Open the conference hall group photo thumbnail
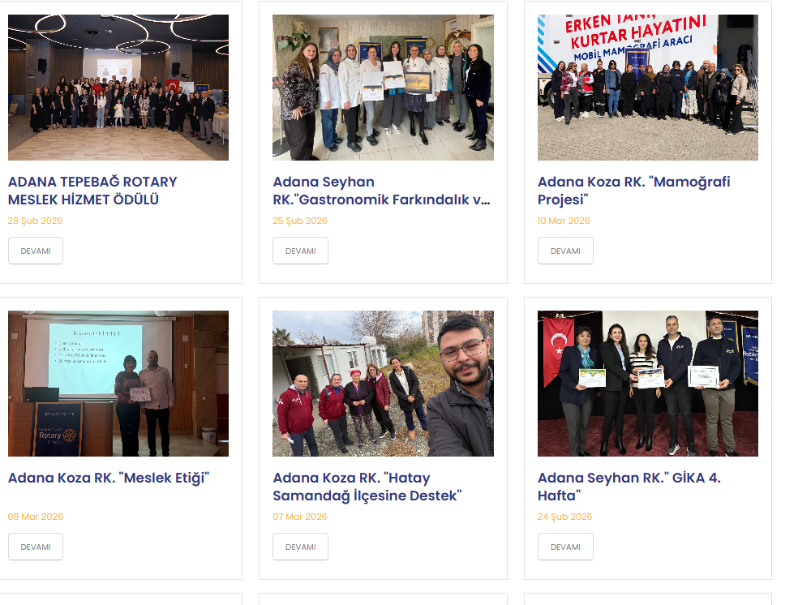811x605 pixels. 118,88
